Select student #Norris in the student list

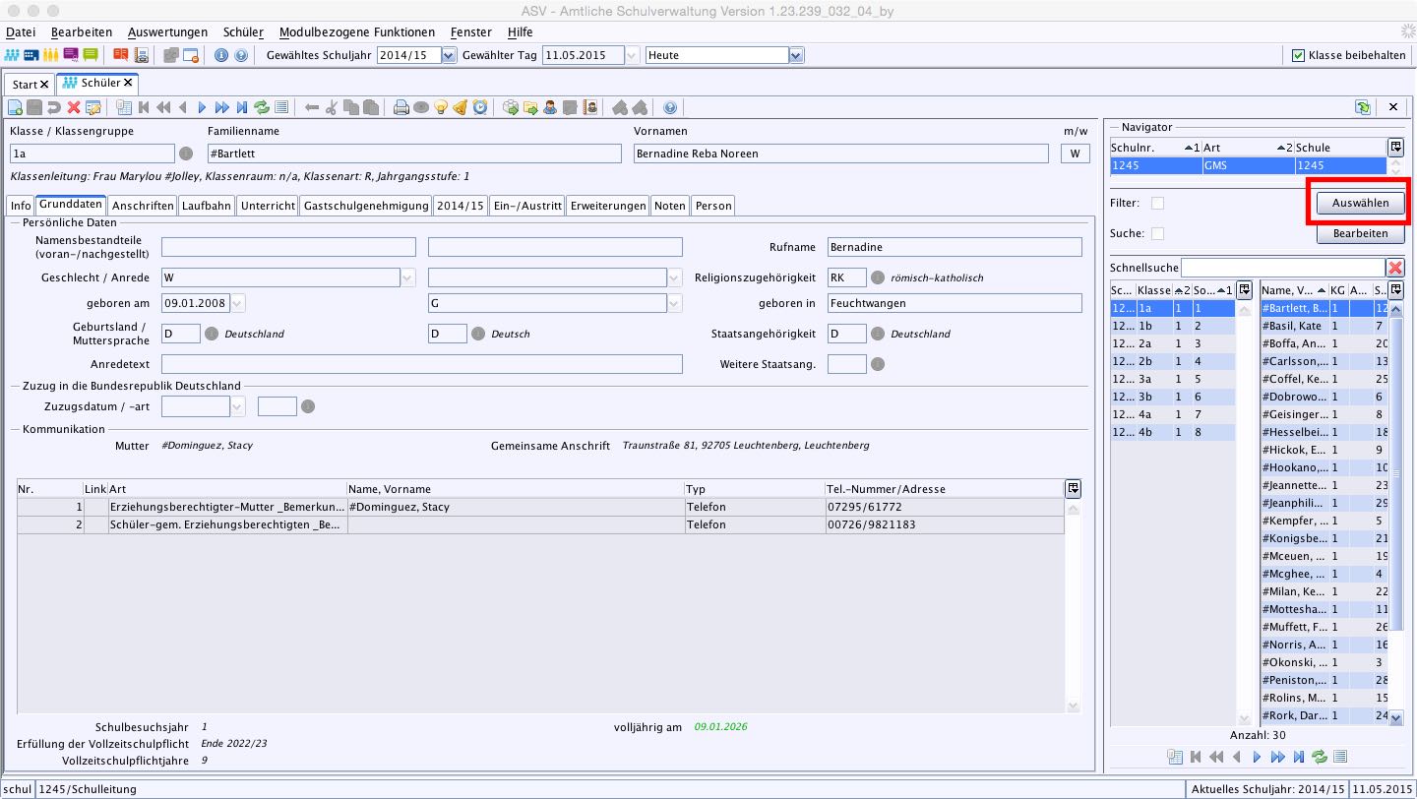1325,645
